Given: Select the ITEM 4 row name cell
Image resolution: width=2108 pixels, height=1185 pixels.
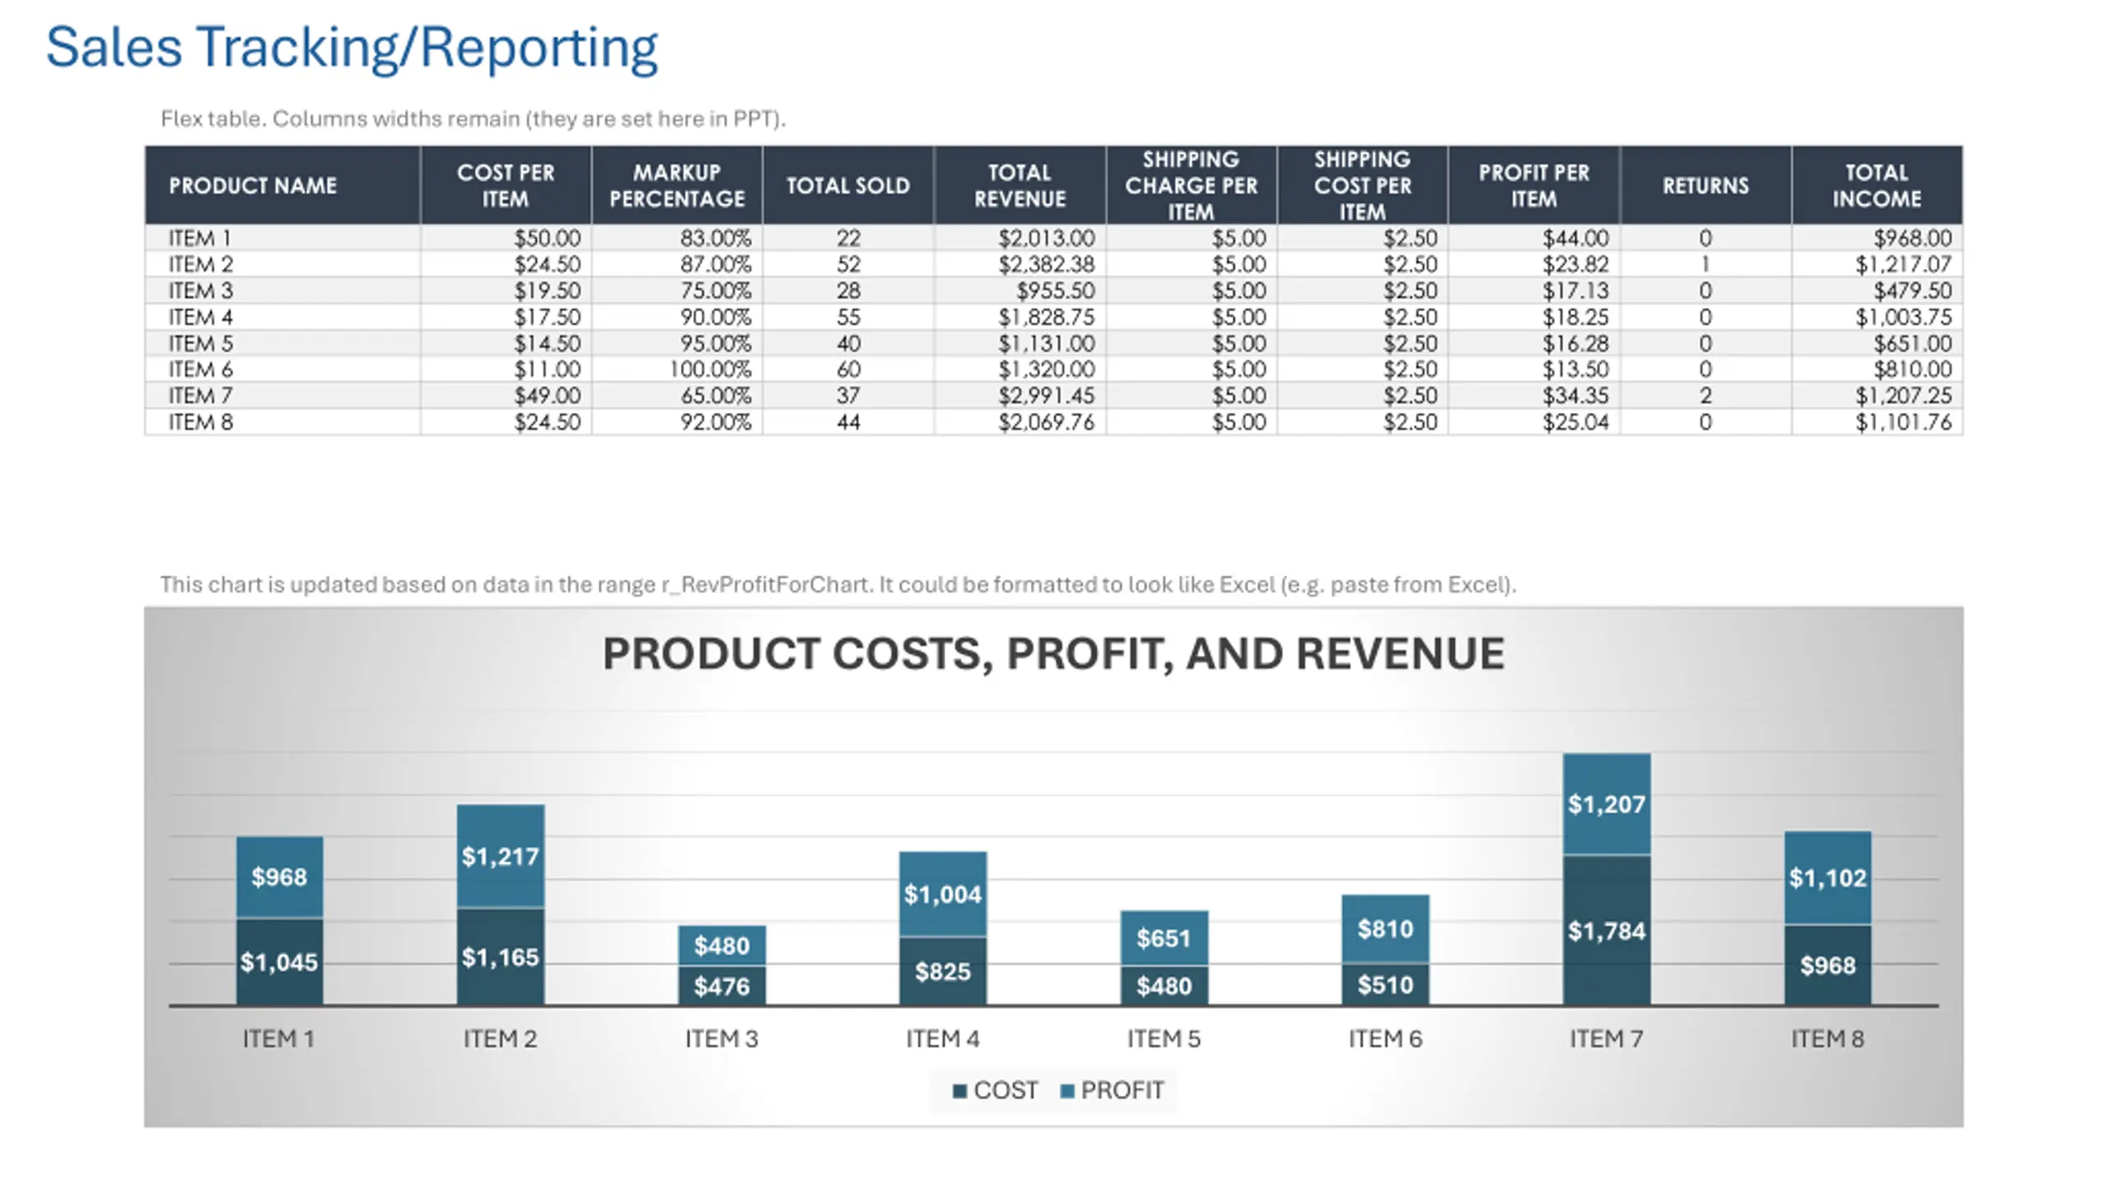Looking at the screenshot, I should tap(282, 317).
